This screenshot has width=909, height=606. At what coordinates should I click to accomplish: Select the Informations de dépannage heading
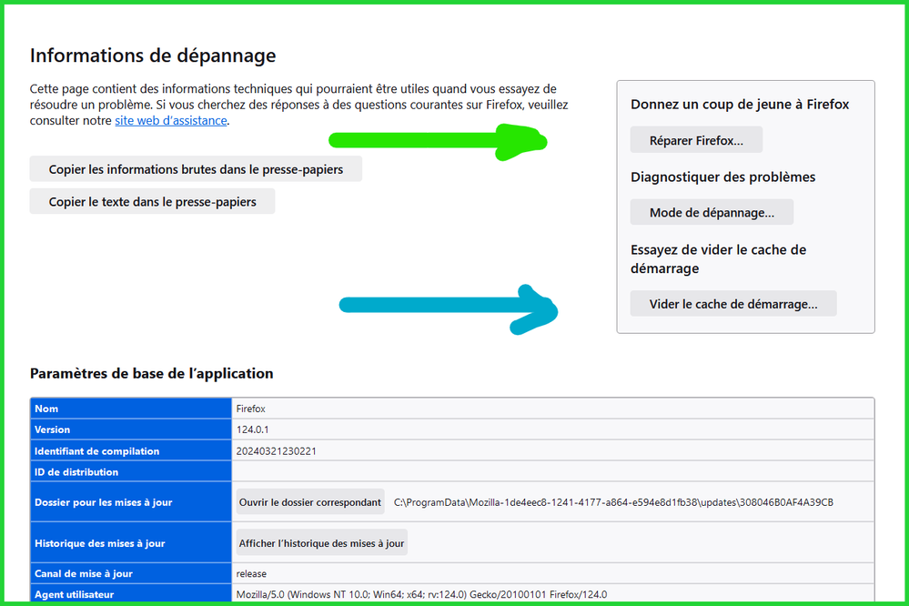pos(153,56)
